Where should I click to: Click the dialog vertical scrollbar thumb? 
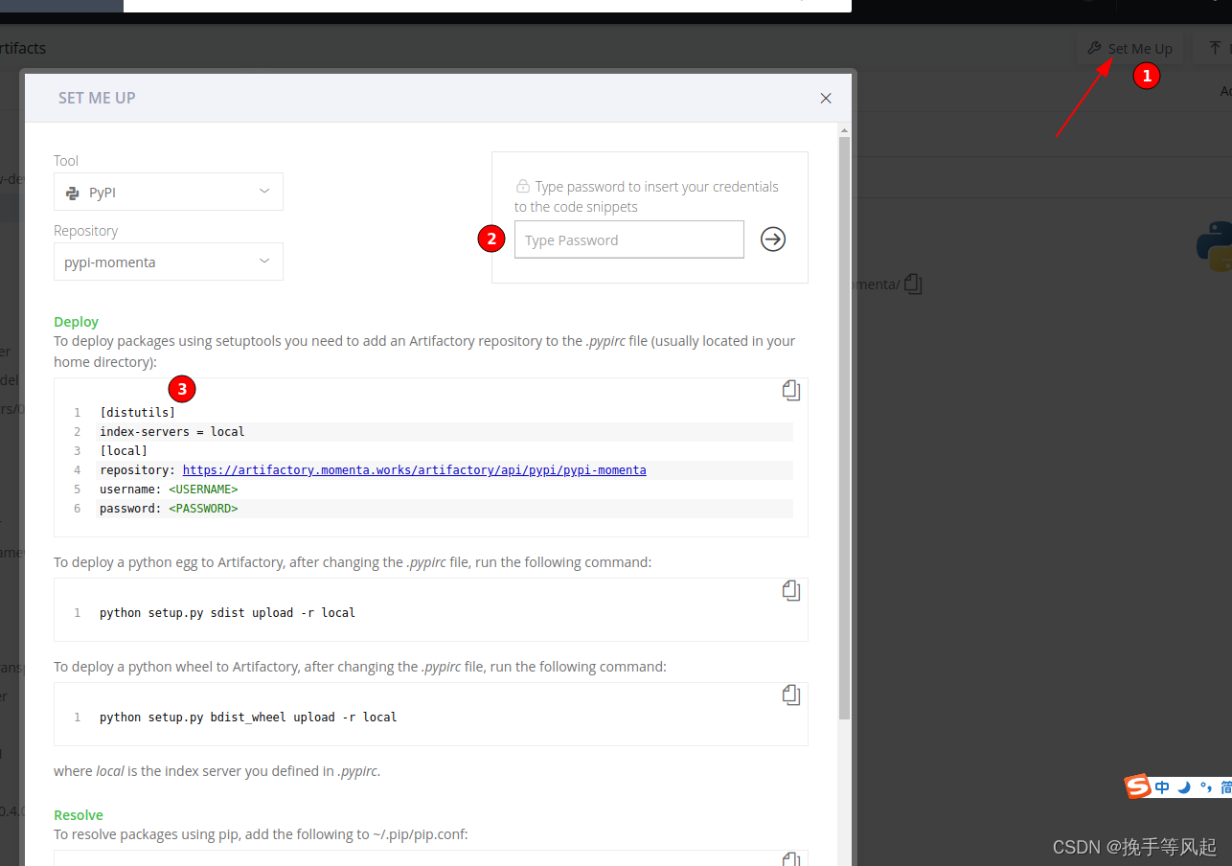click(844, 427)
